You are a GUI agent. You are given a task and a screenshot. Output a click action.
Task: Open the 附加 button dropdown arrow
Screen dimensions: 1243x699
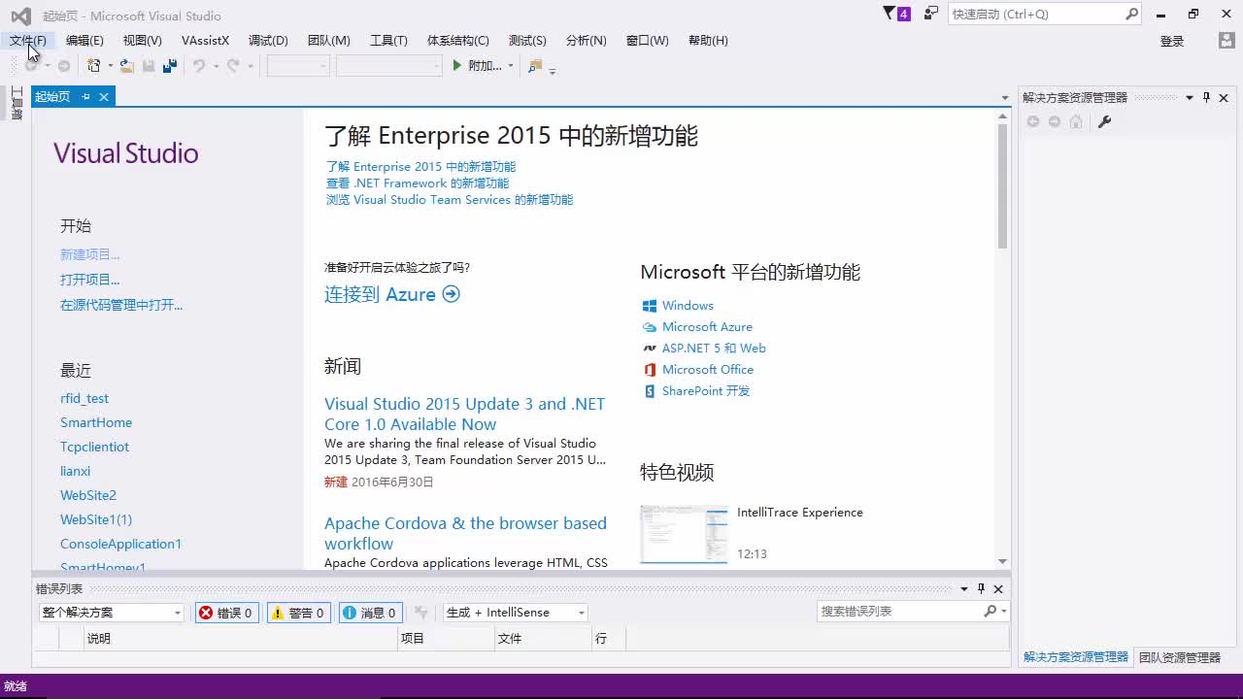[510, 66]
